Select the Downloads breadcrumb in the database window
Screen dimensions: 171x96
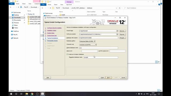point(66,8)
